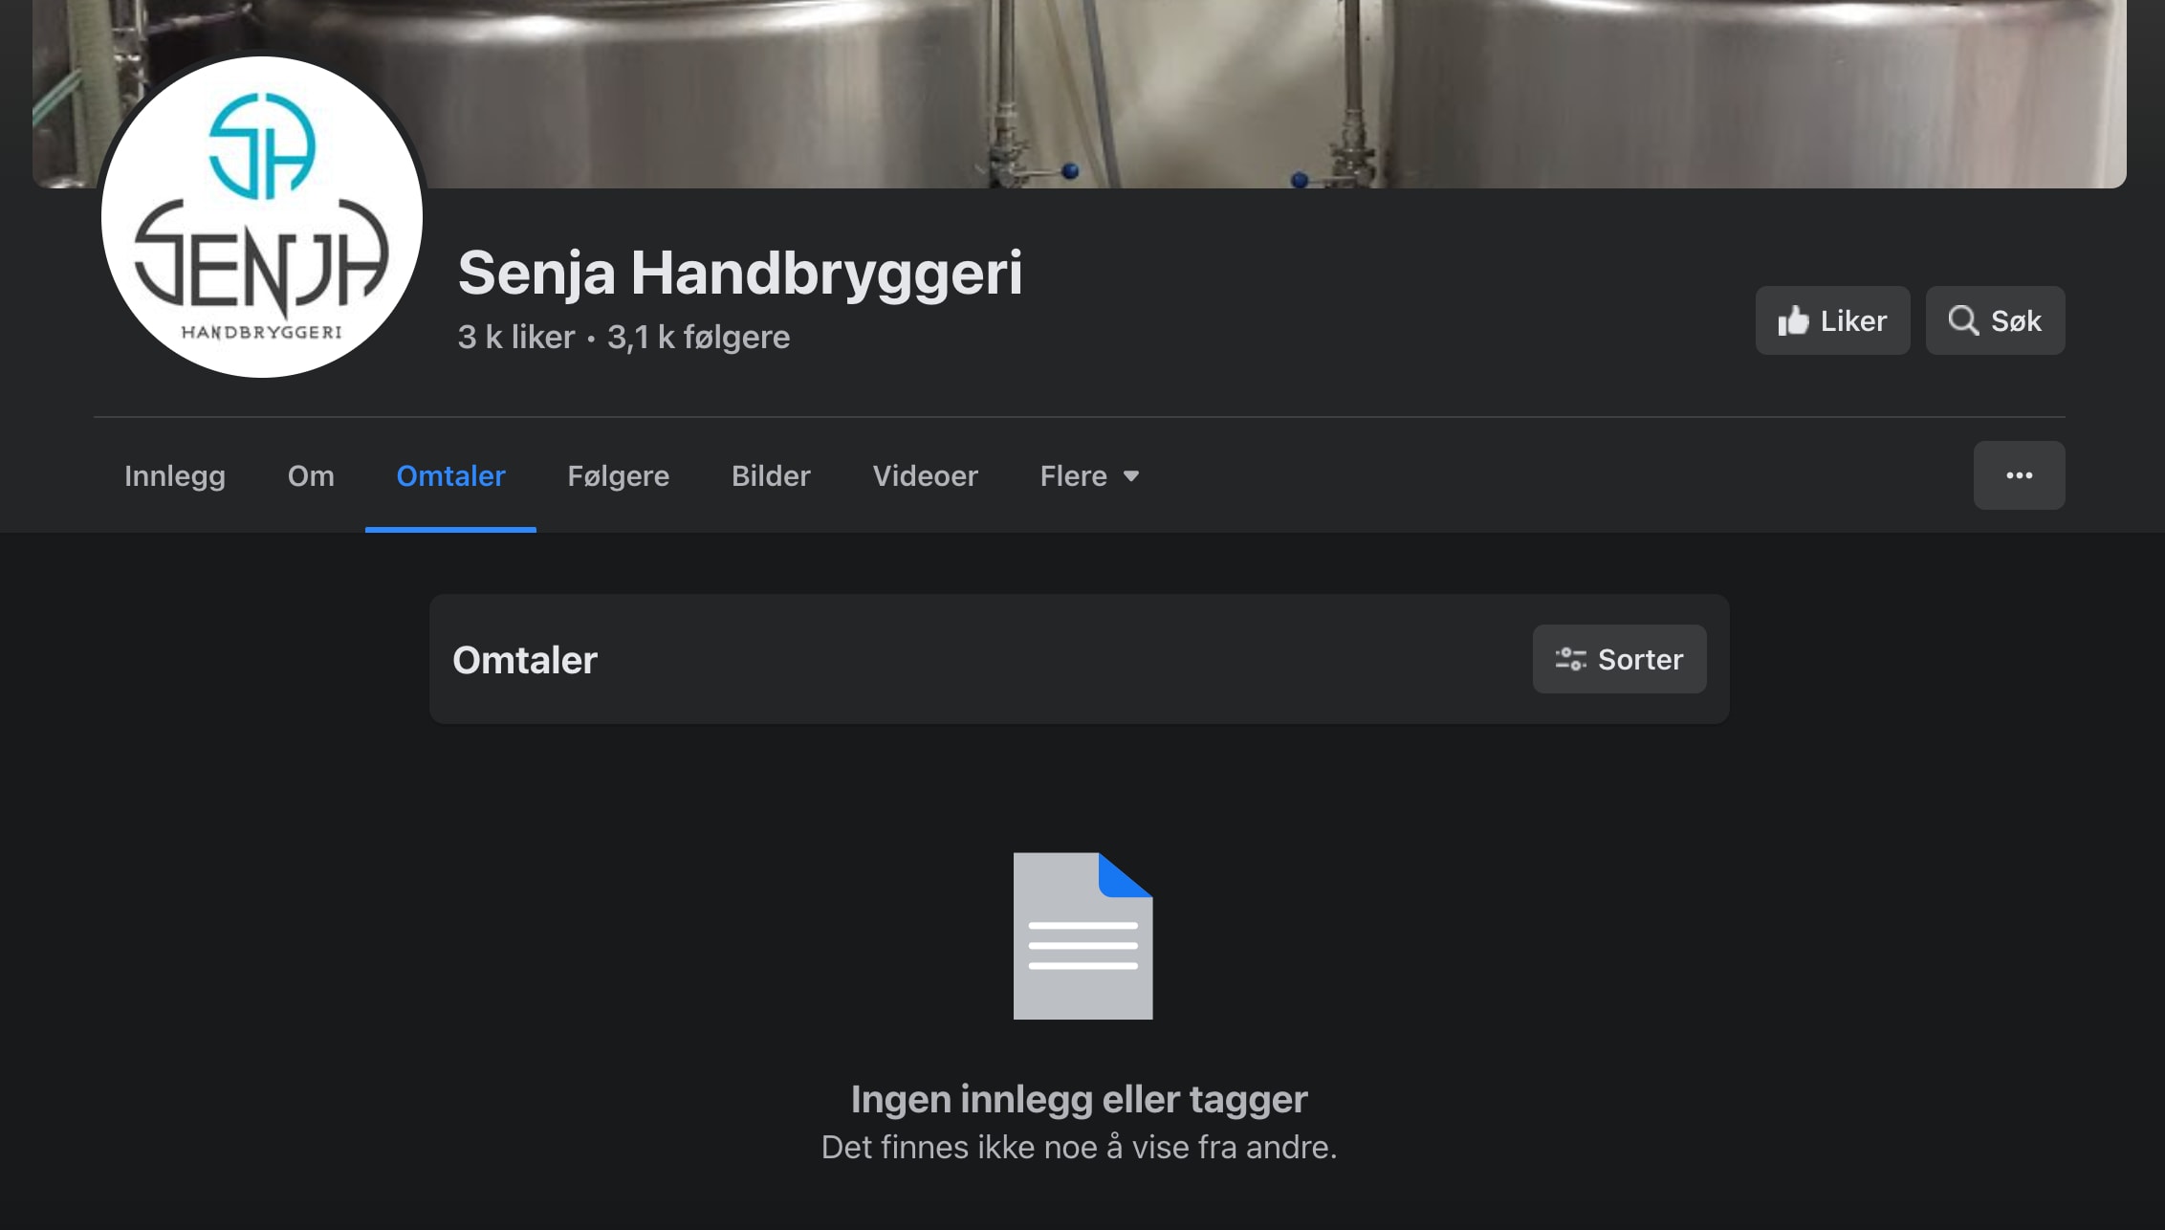
Task: Click 'Ingen innlegg eller tagger' message
Action: pyautogui.click(x=1079, y=1099)
